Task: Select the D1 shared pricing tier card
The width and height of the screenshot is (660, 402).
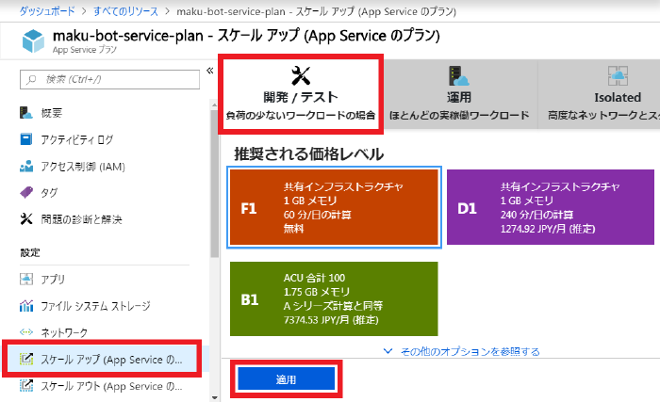Action: coord(550,207)
